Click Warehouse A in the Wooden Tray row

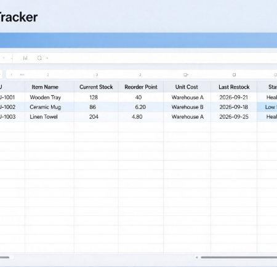coord(188,97)
